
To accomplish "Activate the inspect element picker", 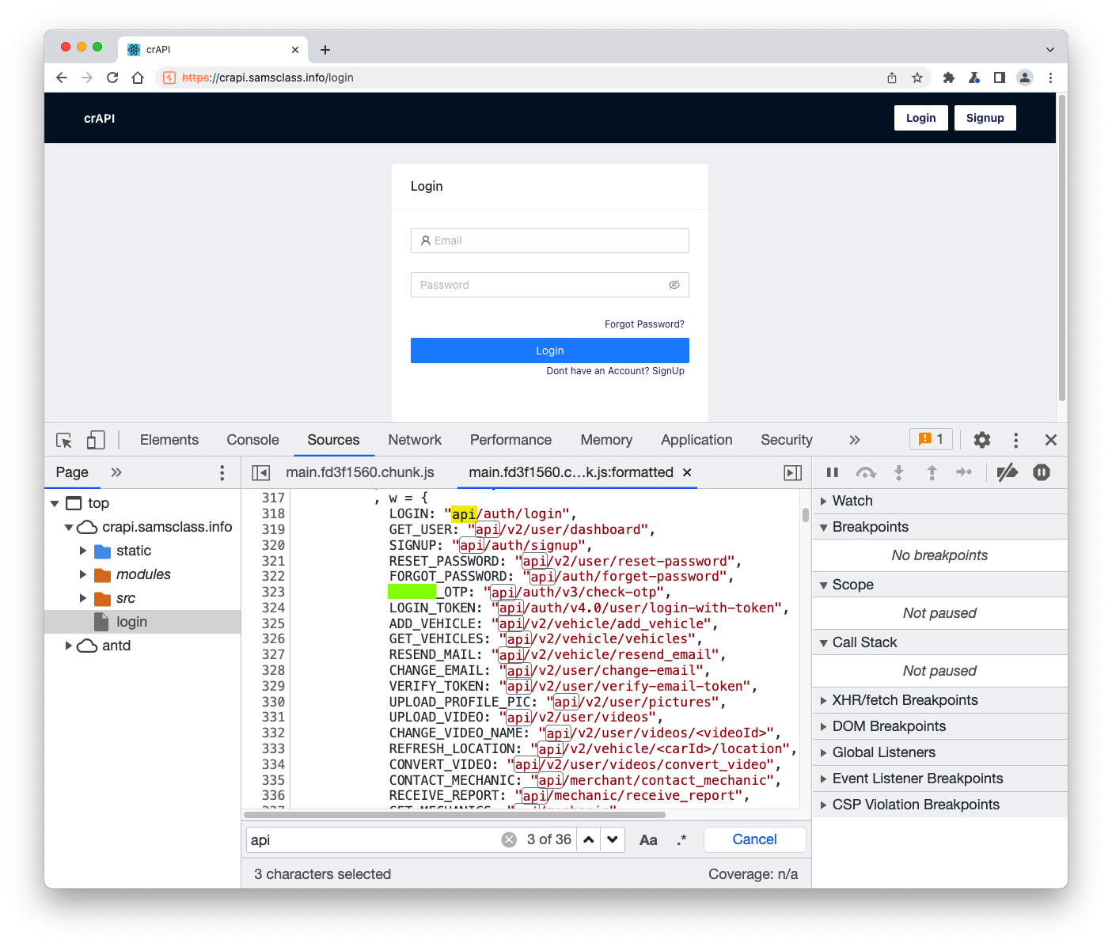I will (64, 440).
